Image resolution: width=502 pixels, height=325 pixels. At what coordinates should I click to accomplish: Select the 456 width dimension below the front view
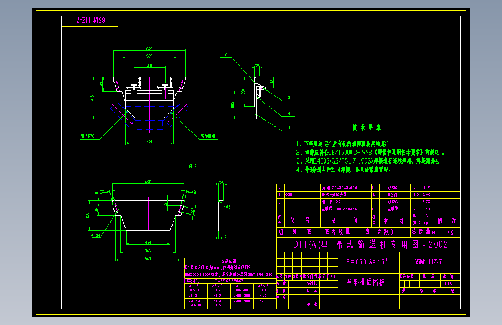coord(149,141)
